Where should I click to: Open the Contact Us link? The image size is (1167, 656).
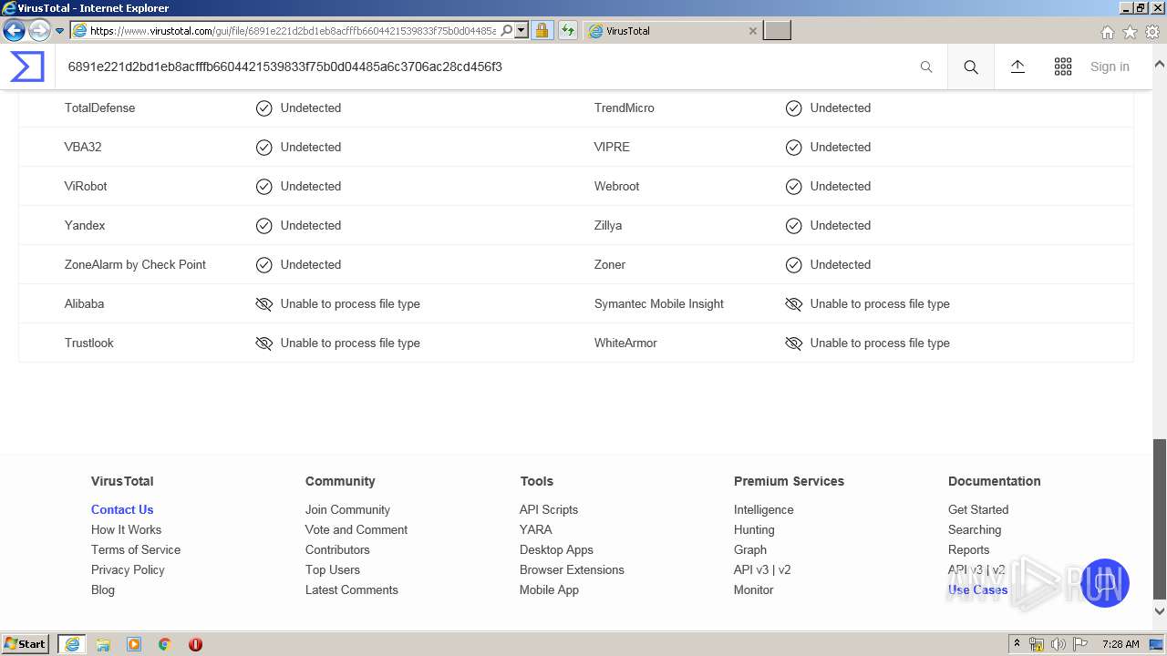tap(122, 509)
